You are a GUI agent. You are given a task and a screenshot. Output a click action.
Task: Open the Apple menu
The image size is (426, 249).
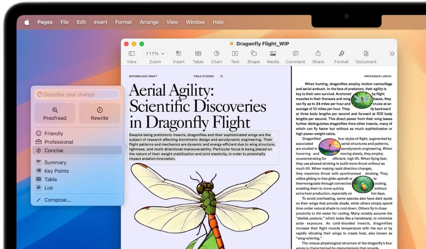27,22
